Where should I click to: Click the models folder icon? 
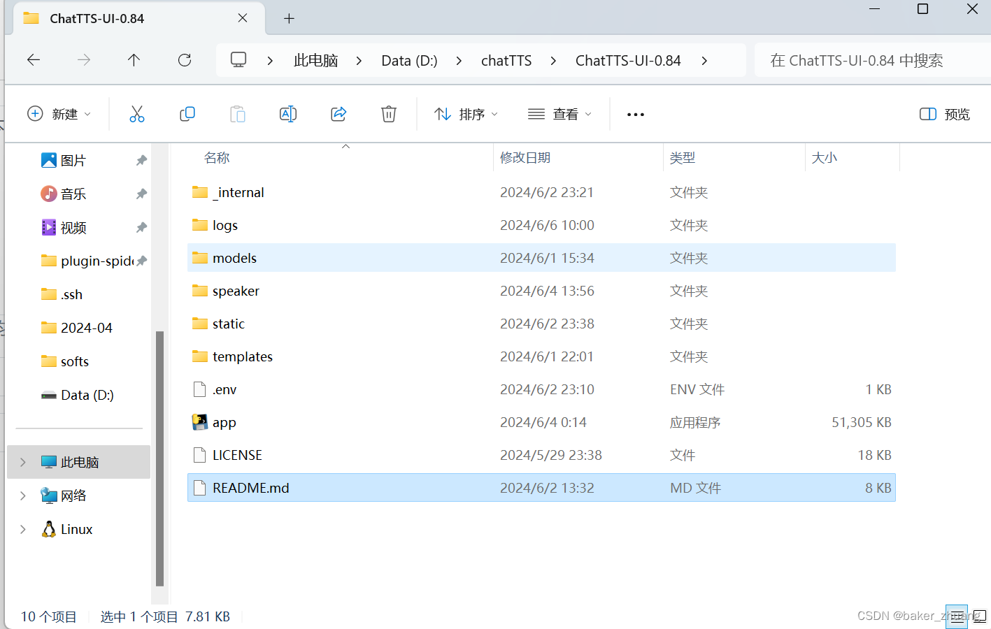point(200,258)
